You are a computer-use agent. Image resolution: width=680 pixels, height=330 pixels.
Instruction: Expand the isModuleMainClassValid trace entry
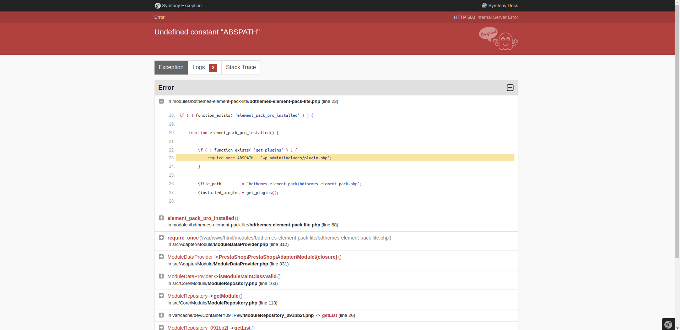tap(161, 276)
